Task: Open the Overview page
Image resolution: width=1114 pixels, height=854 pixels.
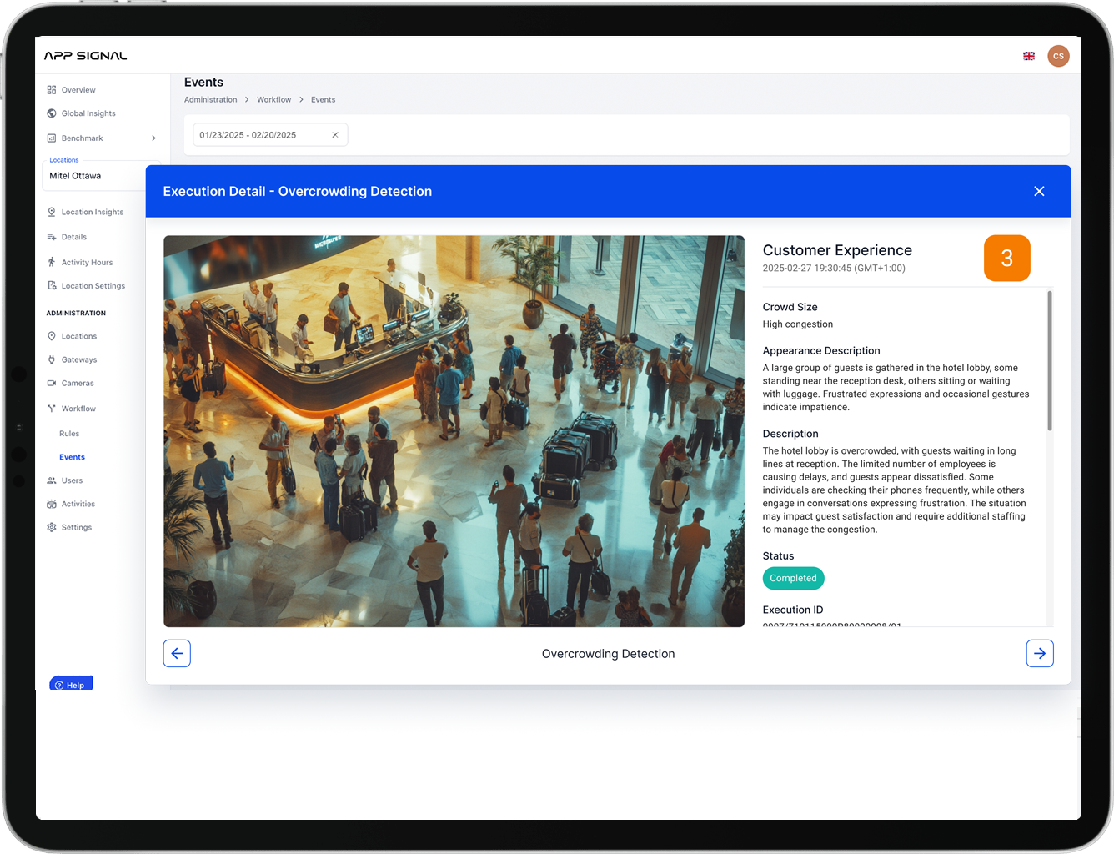Action: click(78, 89)
